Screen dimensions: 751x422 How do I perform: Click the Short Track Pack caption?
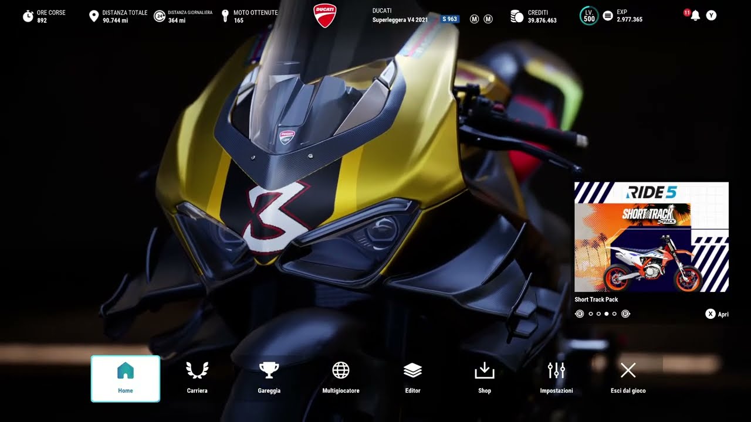pyautogui.click(x=596, y=300)
